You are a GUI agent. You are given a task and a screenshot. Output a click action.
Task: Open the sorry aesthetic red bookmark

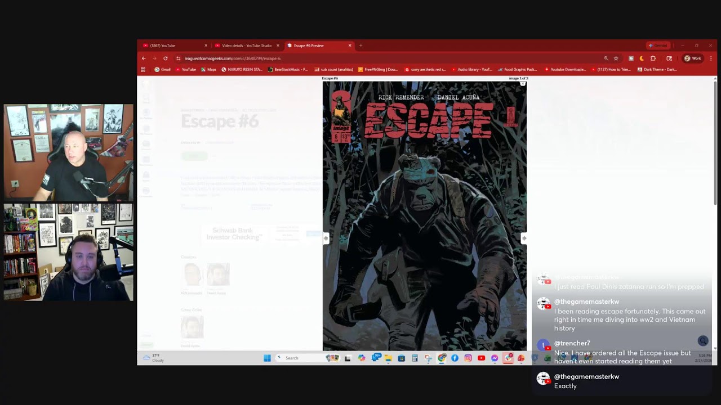[425, 70]
